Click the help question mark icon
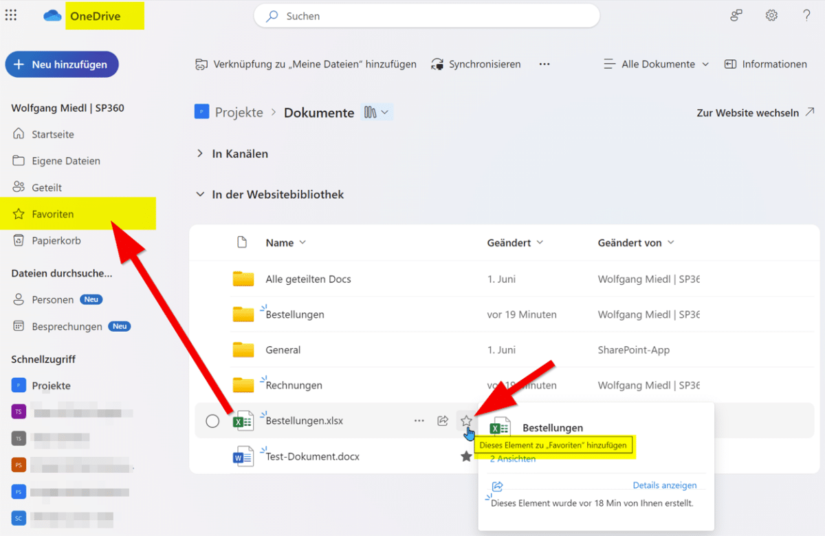The width and height of the screenshot is (825, 536). coord(806,15)
